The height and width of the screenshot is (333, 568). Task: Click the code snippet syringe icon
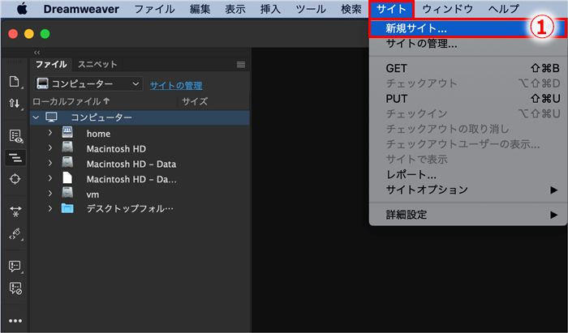pyautogui.click(x=15, y=234)
